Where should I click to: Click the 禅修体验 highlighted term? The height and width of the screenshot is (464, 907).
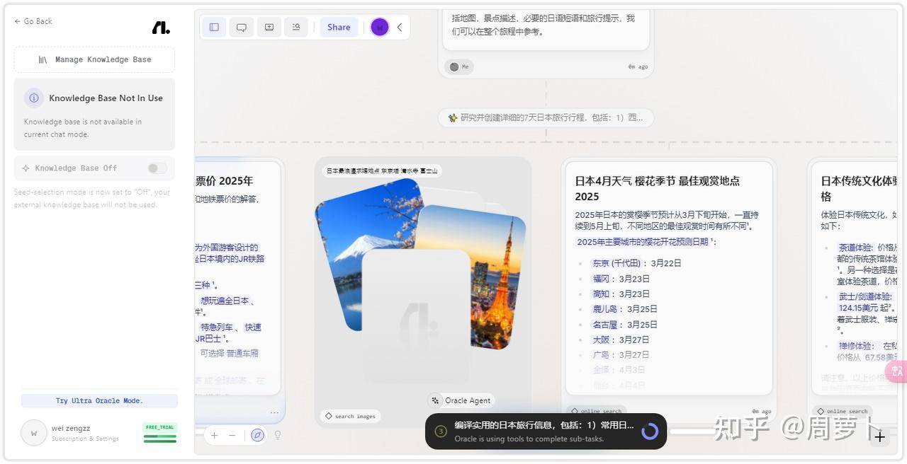point(856,346)
